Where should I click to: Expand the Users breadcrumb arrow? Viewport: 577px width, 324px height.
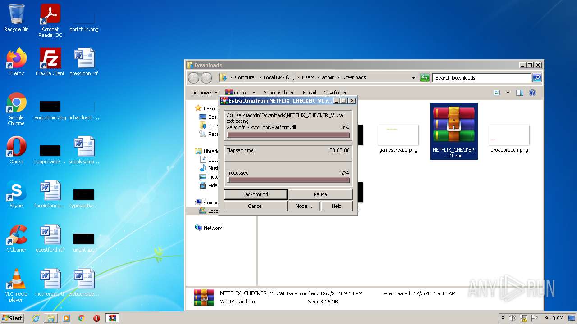click(x=318, y=78)
